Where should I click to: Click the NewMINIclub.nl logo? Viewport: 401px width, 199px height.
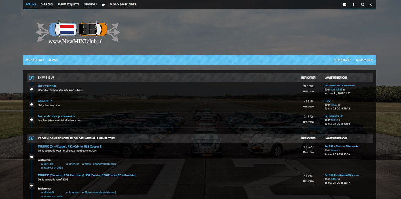click(x=78, y=32)
